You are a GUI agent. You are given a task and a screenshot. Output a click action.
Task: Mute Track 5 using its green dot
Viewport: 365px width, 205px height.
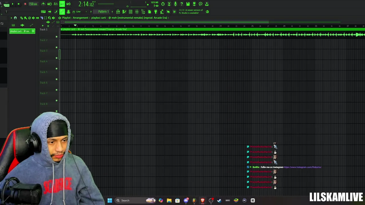click(x=56, y=79)
